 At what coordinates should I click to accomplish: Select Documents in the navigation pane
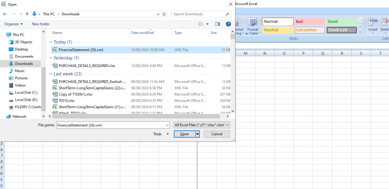[24, 56]
